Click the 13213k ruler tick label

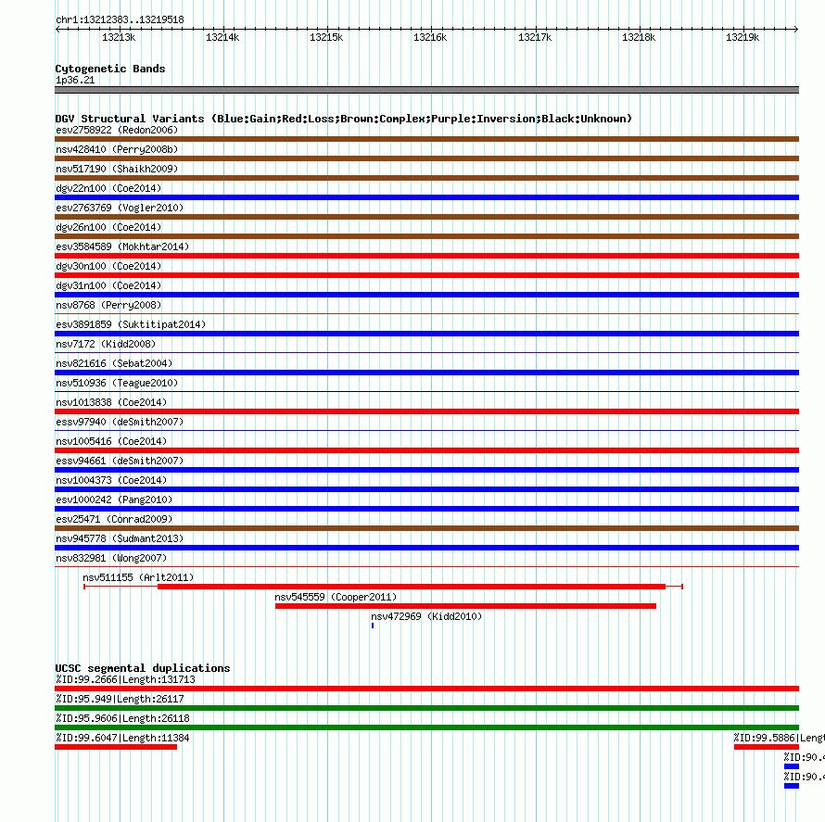tap(119, 37)
